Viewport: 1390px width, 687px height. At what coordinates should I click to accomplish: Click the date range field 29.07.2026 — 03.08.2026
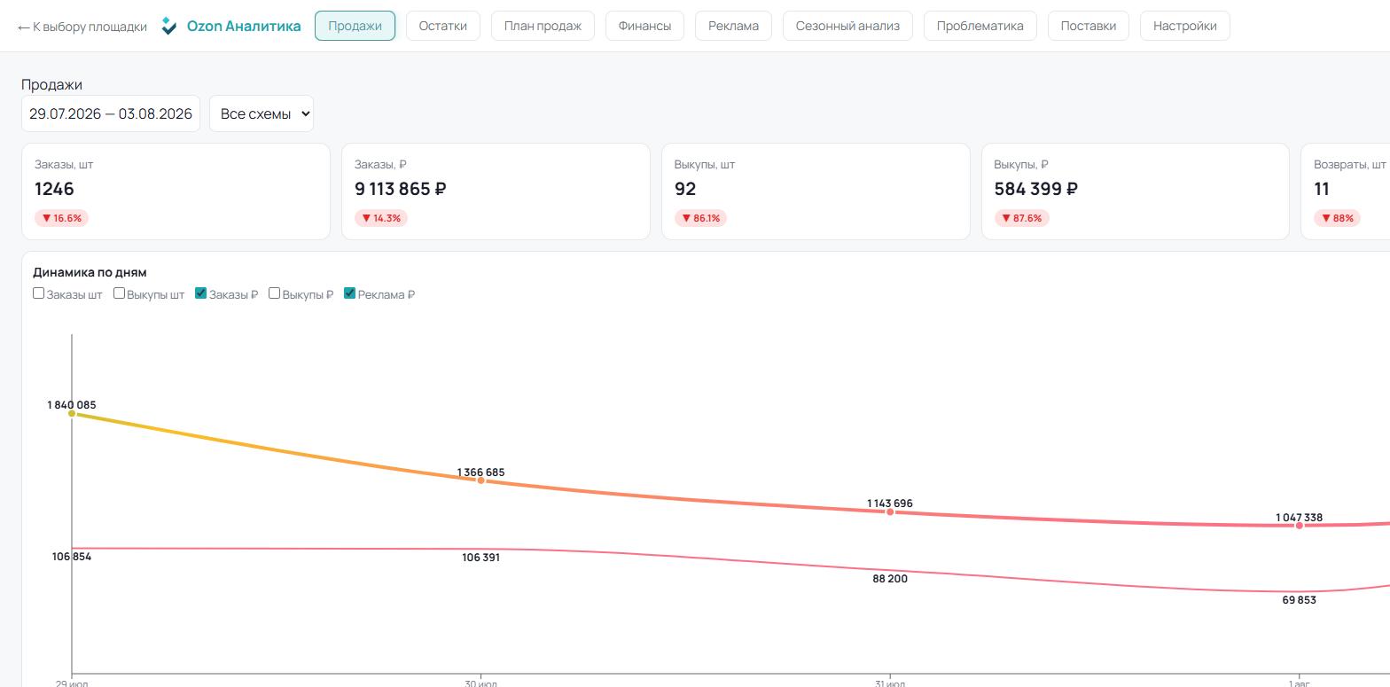(111, 113)
